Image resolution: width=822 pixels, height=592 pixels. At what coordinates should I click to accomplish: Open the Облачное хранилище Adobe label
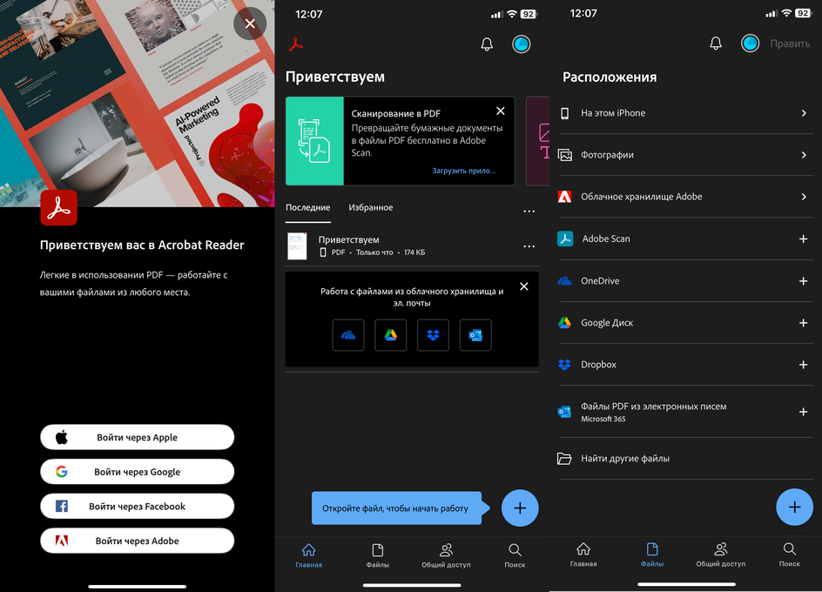coord(641,197)
